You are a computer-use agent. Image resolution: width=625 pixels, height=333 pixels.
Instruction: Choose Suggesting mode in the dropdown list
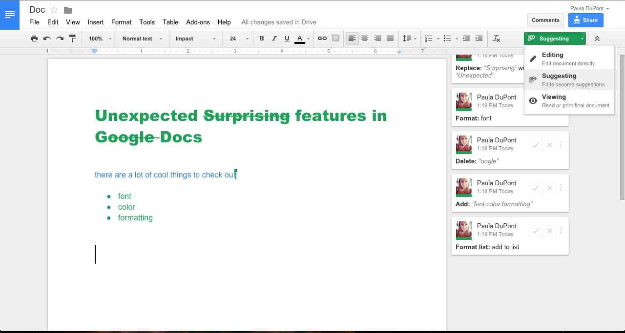pos(569,80)
